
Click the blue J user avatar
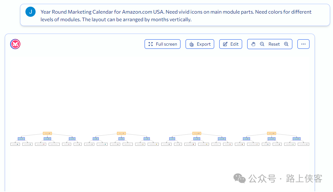click(x=31, y=12)
